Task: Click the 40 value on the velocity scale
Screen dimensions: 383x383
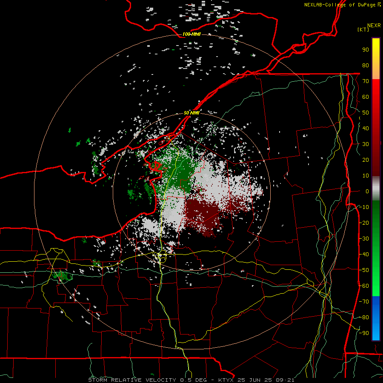Action: pos(366,129)
